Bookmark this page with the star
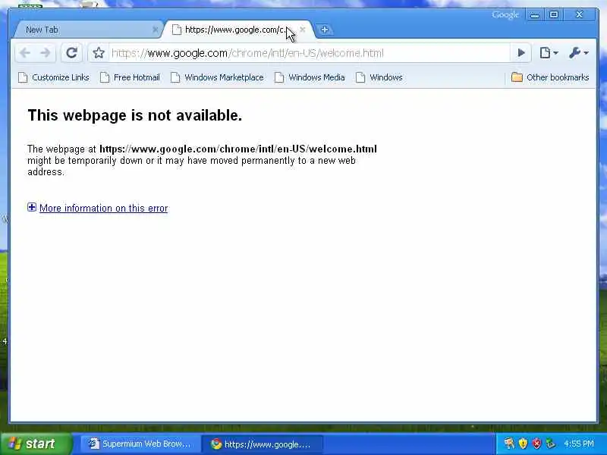This screenshot has height=455, width=607. pos(99,53)
